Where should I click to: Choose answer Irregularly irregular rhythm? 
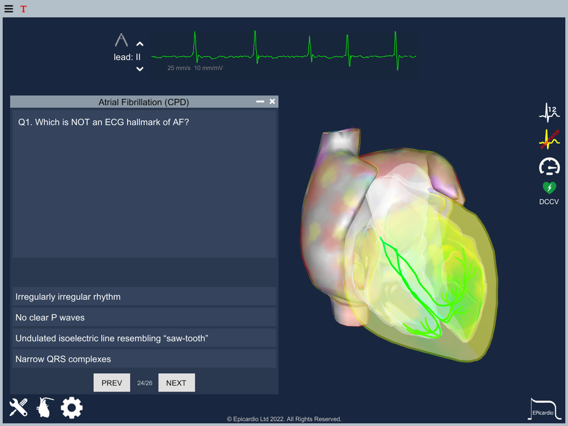[x=144, y=296]
